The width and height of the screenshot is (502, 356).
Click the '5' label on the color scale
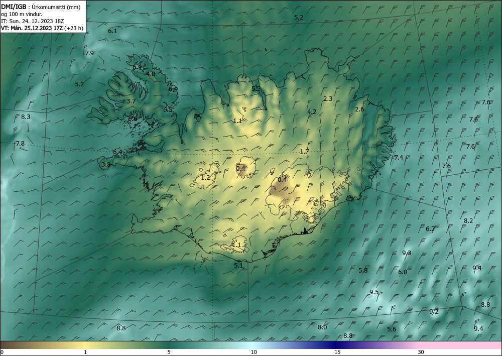(169, 352)
